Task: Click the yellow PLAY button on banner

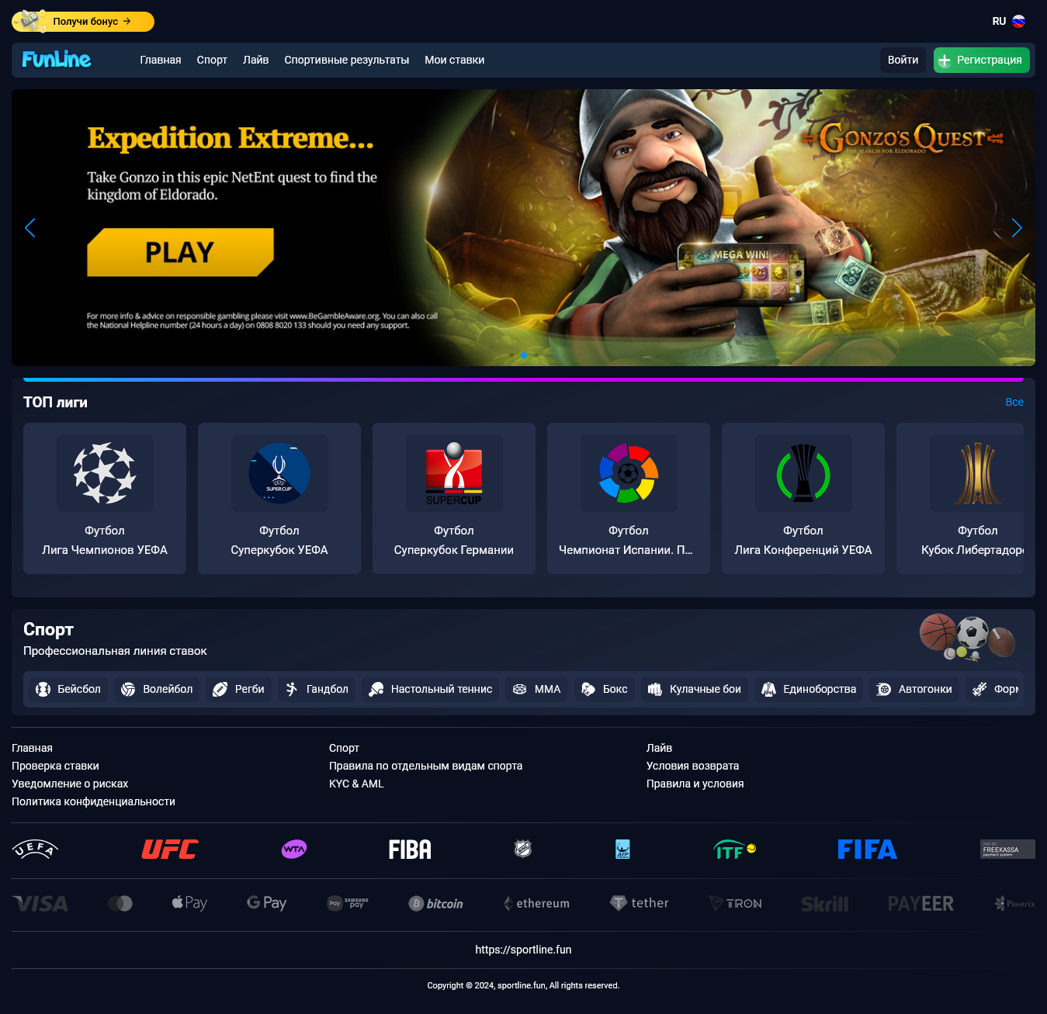Action: click(x=180, y=252)
